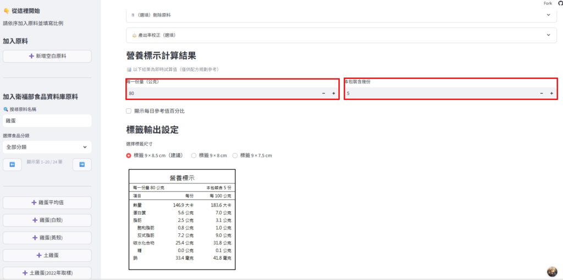This screenshot has height=280, width=563.
Task: Expand the 產出率校正（選填）section
Action: pos(341,35)
